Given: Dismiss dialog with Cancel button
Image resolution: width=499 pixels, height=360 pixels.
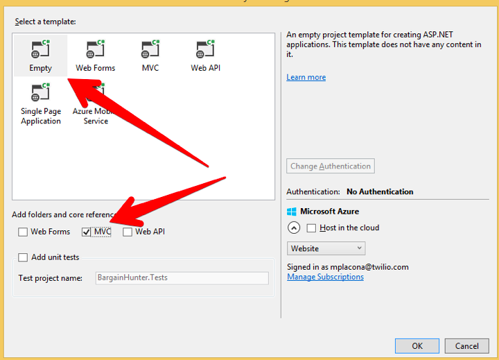Looking at the screenshot, I should pyautogui.click(x=467, y=346).
